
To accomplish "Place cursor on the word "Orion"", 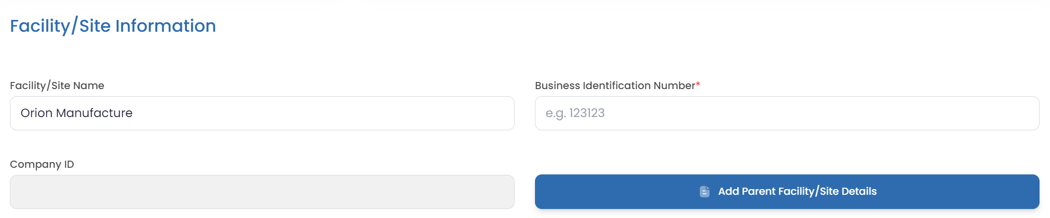I will tap(36, 113).
